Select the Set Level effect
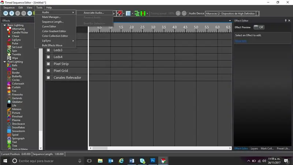Viewport: 293px width, 165px height. [x=17, y=47]
